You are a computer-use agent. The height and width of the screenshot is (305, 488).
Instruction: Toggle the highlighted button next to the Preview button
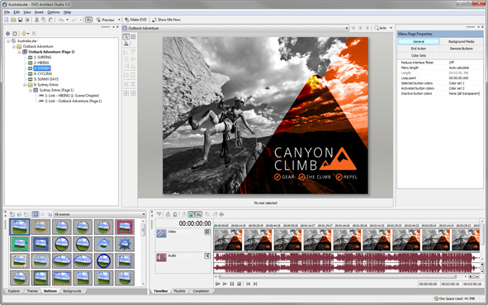(88, 20)
